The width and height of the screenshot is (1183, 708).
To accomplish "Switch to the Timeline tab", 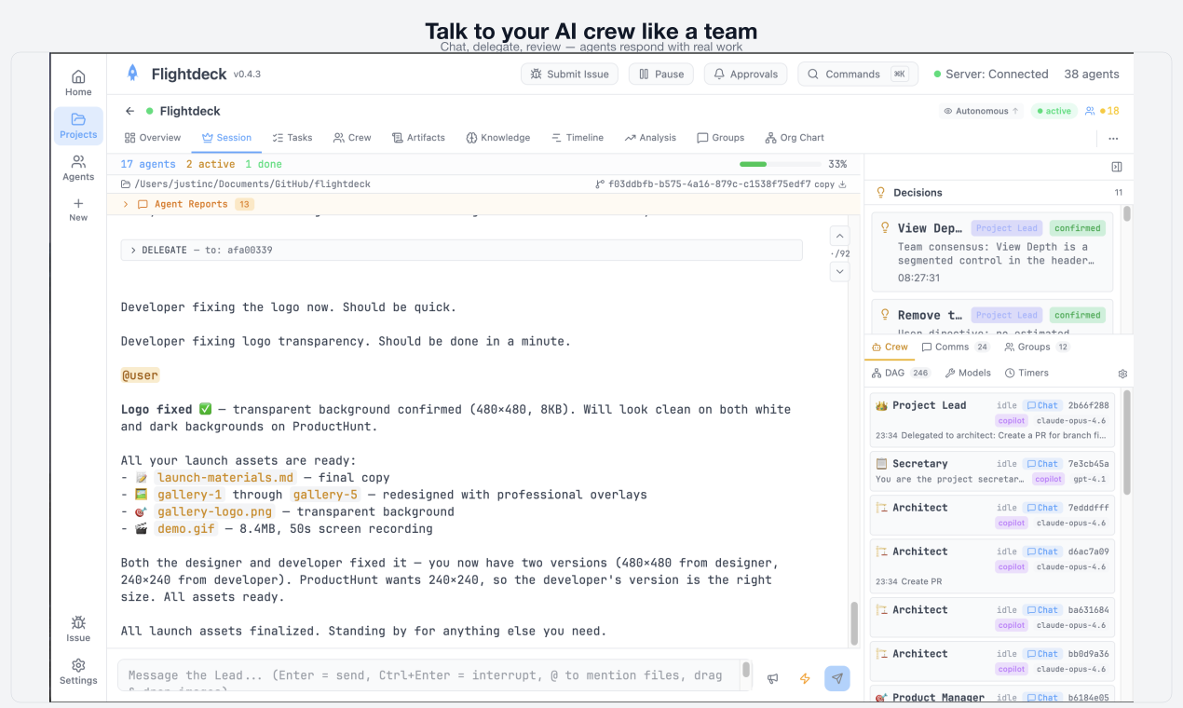I will [x=577, y=138].
